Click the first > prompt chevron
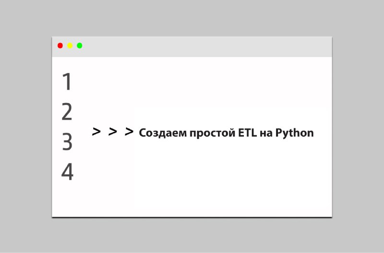This screenshot has height=253, width=384. tap(96, 131)
